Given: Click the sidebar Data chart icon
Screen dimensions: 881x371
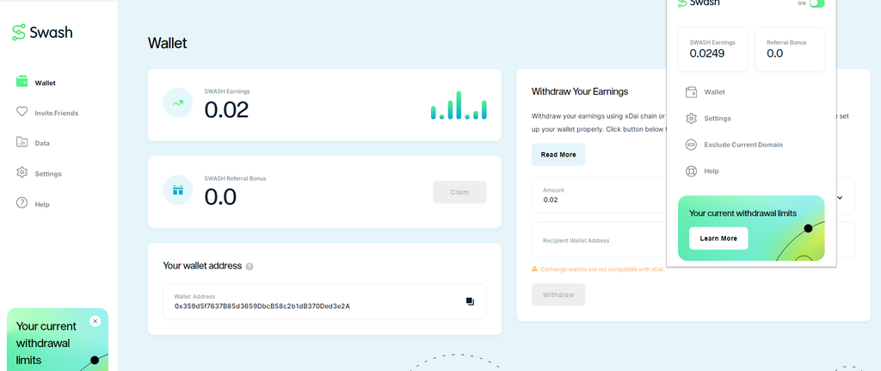Looking at the screenshot, I should coord(22,142).
